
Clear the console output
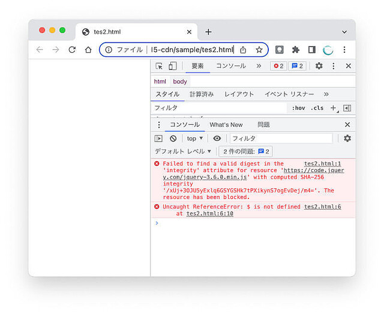click(173, 138)
